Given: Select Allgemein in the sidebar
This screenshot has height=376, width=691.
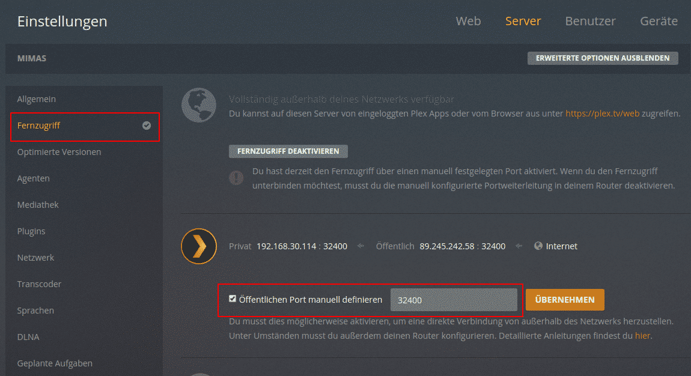Looking at the screenshot, I should coord(37,99).
